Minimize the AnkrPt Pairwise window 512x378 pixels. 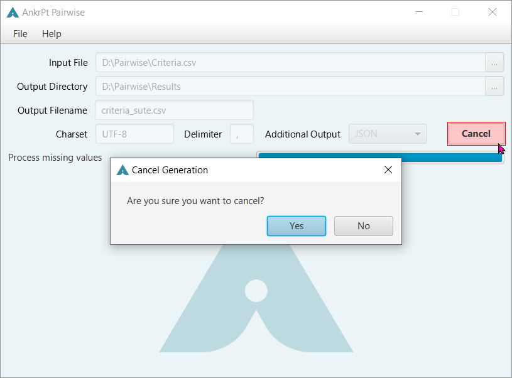click(x=419, y=12)
